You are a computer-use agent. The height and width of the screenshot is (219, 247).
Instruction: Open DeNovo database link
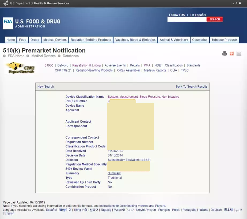pos(63,65)
